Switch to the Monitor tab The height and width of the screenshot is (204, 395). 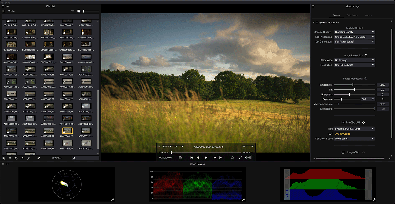click(368, 15)
